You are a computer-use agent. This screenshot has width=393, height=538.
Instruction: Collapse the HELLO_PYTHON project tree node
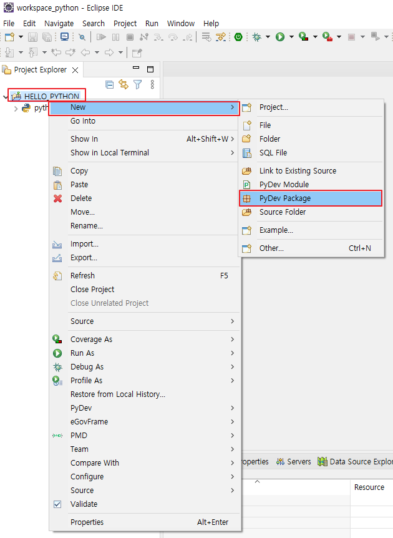coord(5,97)
